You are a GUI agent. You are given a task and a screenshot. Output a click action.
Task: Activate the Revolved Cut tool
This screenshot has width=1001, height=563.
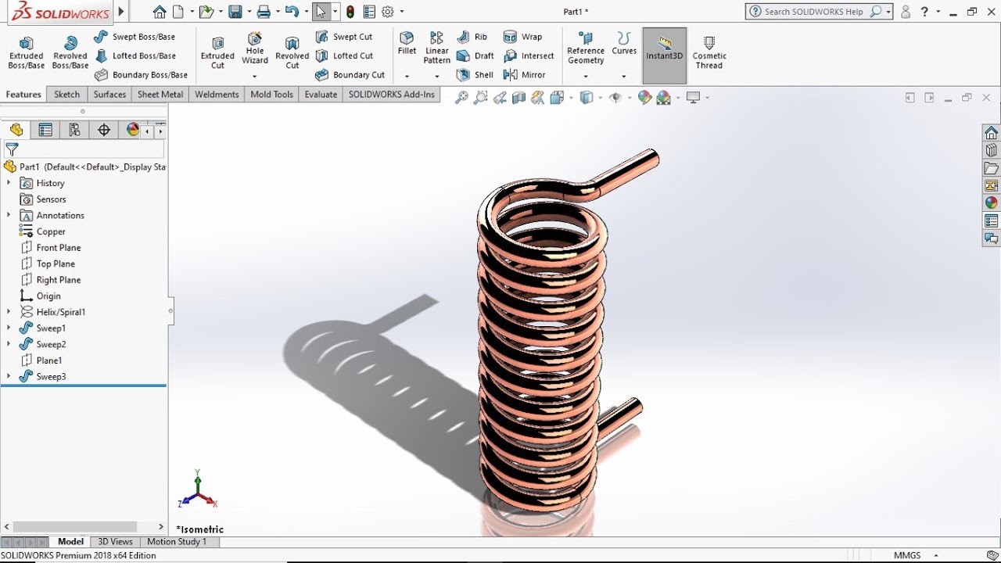pos(292,52)
